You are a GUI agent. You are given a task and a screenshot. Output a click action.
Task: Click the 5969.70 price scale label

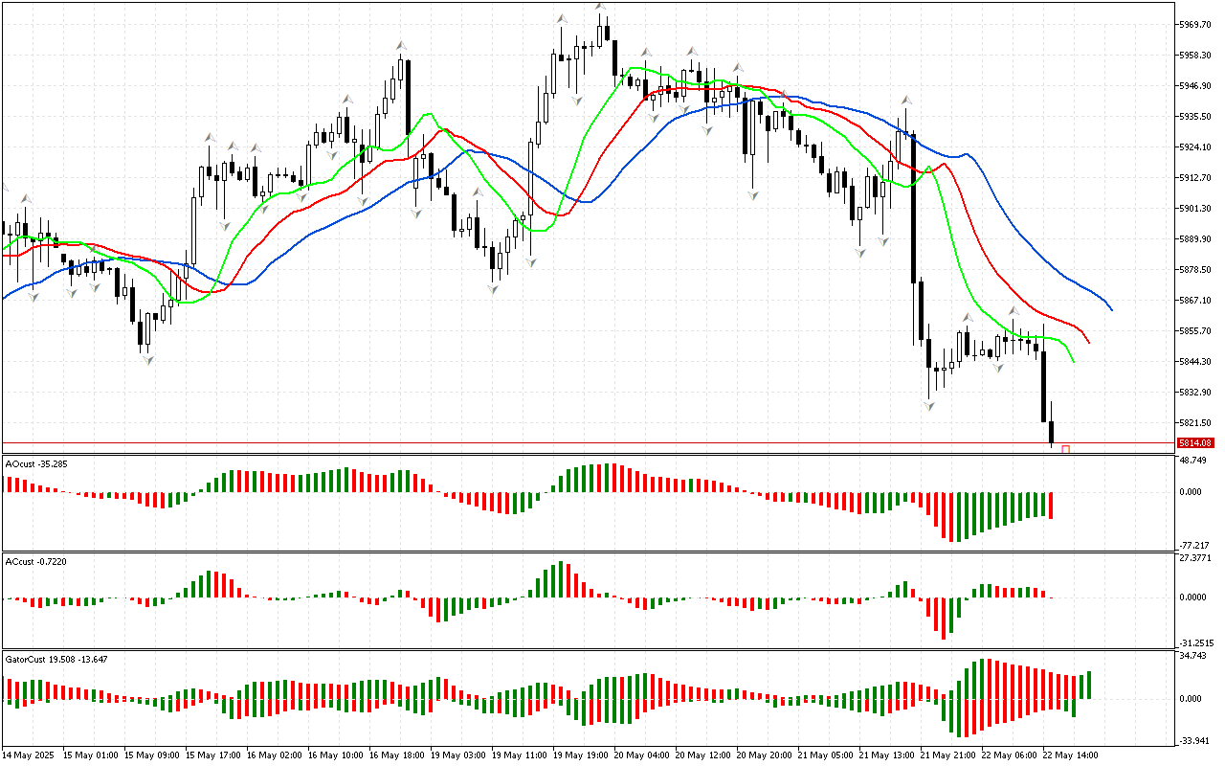point(1194,25)
